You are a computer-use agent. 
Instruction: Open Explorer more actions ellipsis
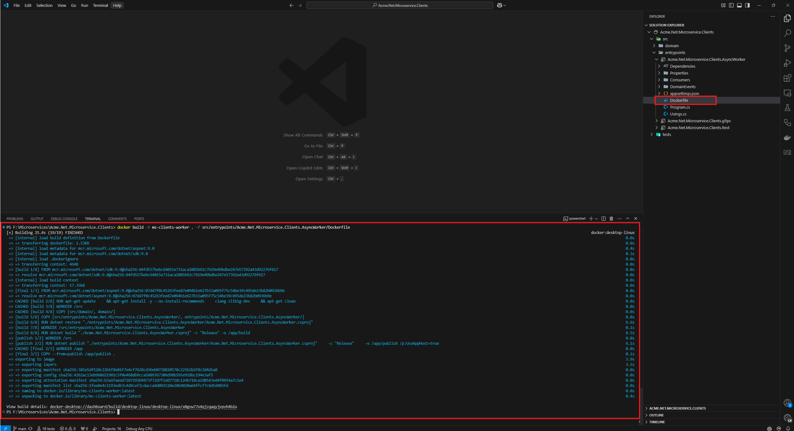pos(773,16)
